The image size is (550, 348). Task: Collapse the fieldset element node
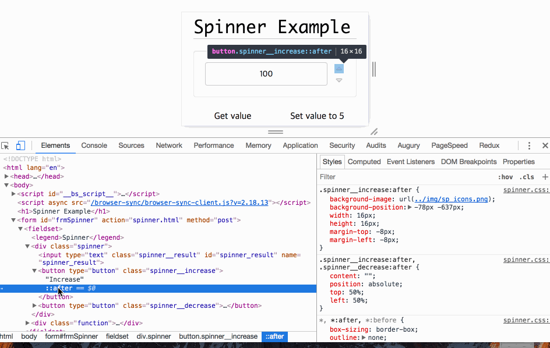click(20, 229)
